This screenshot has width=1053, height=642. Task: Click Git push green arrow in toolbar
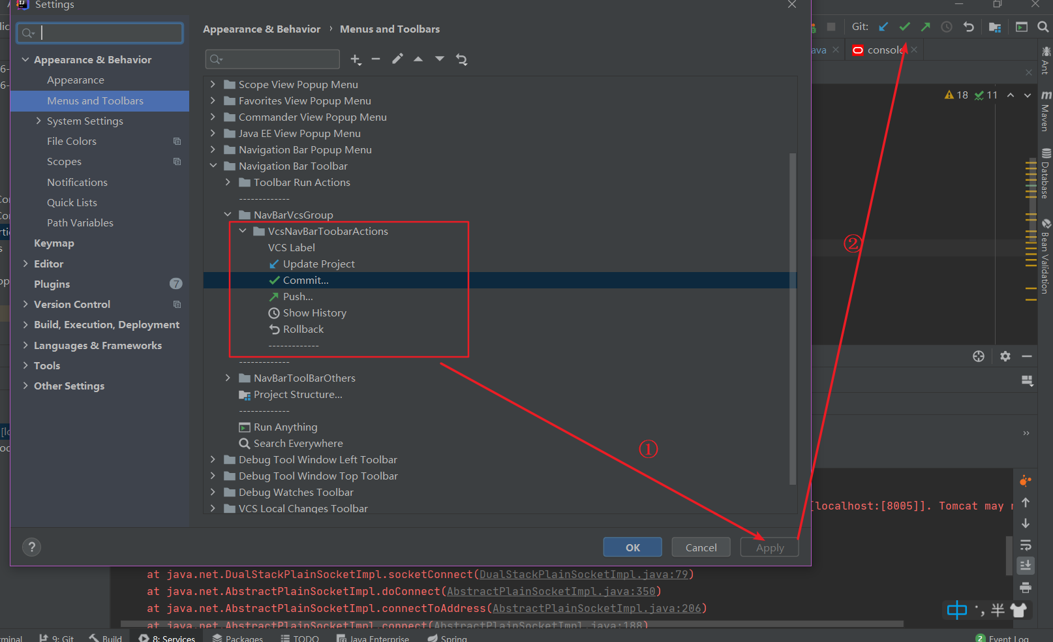(x=926, y=27)
